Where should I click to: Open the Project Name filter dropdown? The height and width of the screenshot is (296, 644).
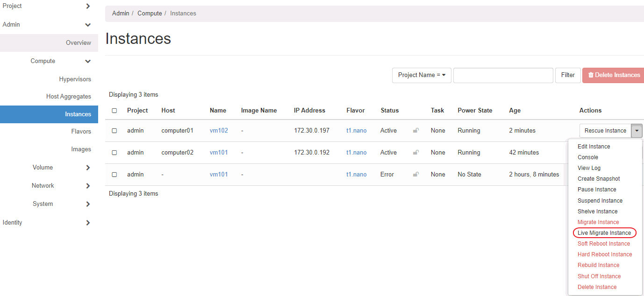(421, 75)
